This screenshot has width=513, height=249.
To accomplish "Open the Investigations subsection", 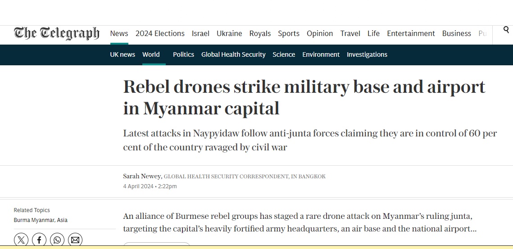I will pos(367,54).
